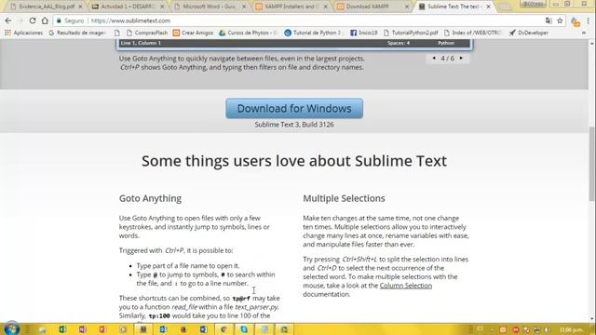The width and height of the screenshot is (596, 335).
Task: Select the Sublime Text tab
Action: 455,7
